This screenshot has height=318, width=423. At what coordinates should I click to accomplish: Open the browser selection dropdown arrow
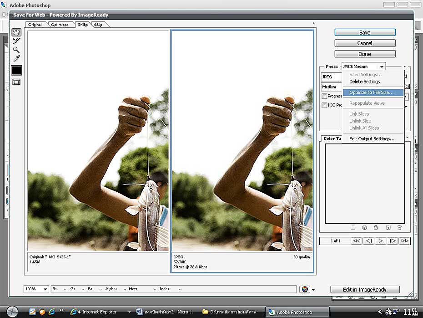click(x=313, y=290)
